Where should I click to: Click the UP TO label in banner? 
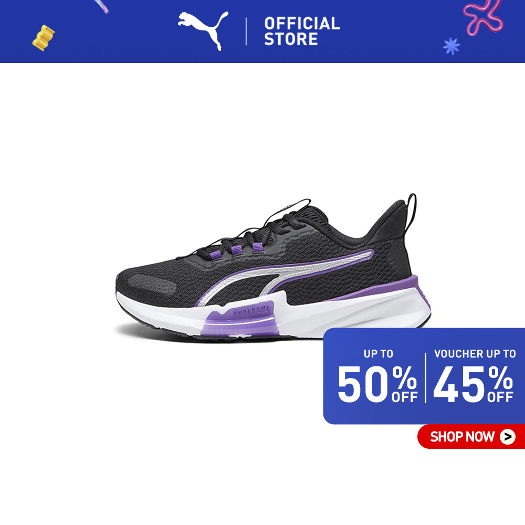coord(379,353)
